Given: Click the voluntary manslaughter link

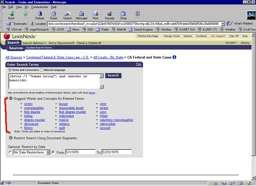Looking at the screenshot, I should [117, 120].
